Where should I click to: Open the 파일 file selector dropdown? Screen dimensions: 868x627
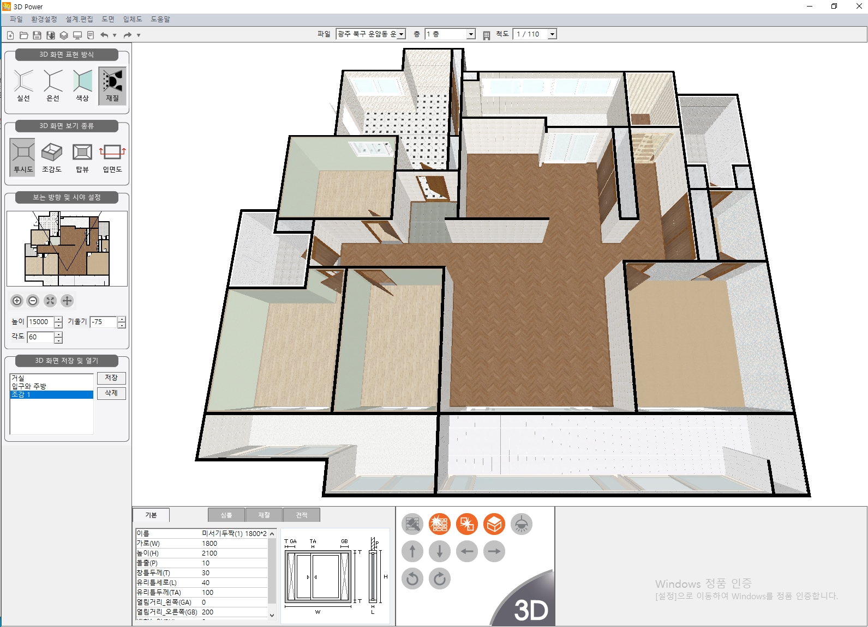401,34
